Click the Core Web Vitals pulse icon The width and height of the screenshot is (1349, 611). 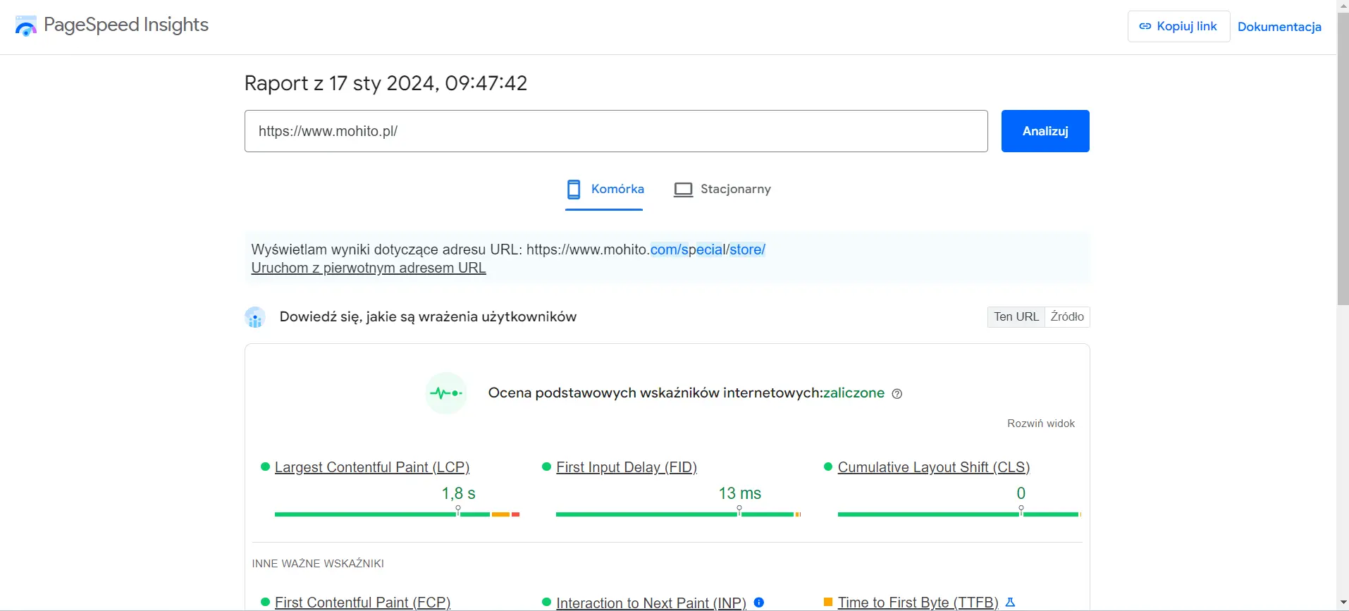[x=446, y=393]
